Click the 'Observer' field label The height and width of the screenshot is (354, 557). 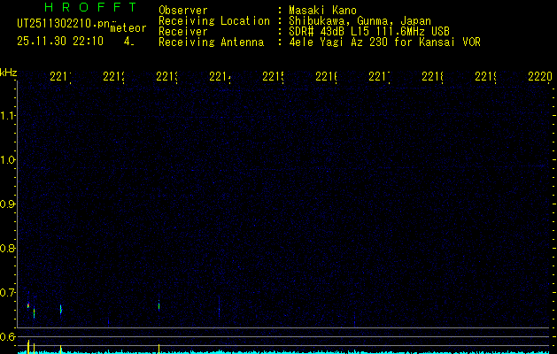point(183,11)
